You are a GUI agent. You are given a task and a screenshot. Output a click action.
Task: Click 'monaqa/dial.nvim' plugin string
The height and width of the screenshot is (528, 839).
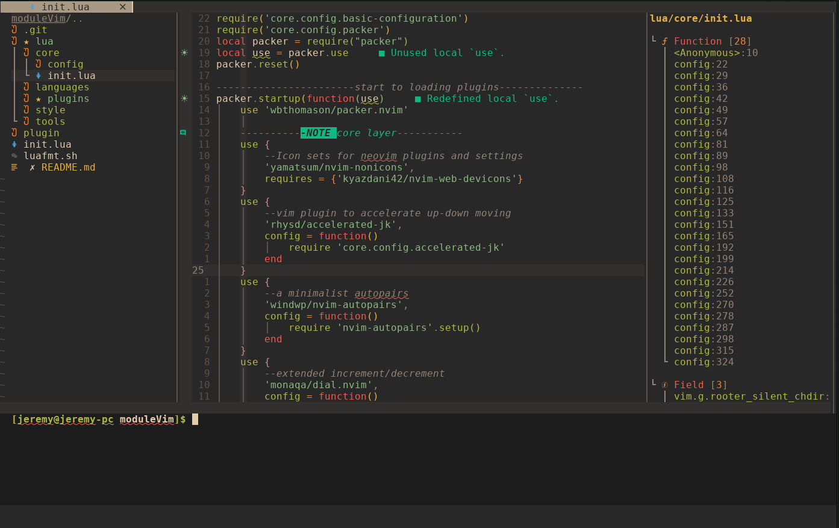[x=319, y=385]
